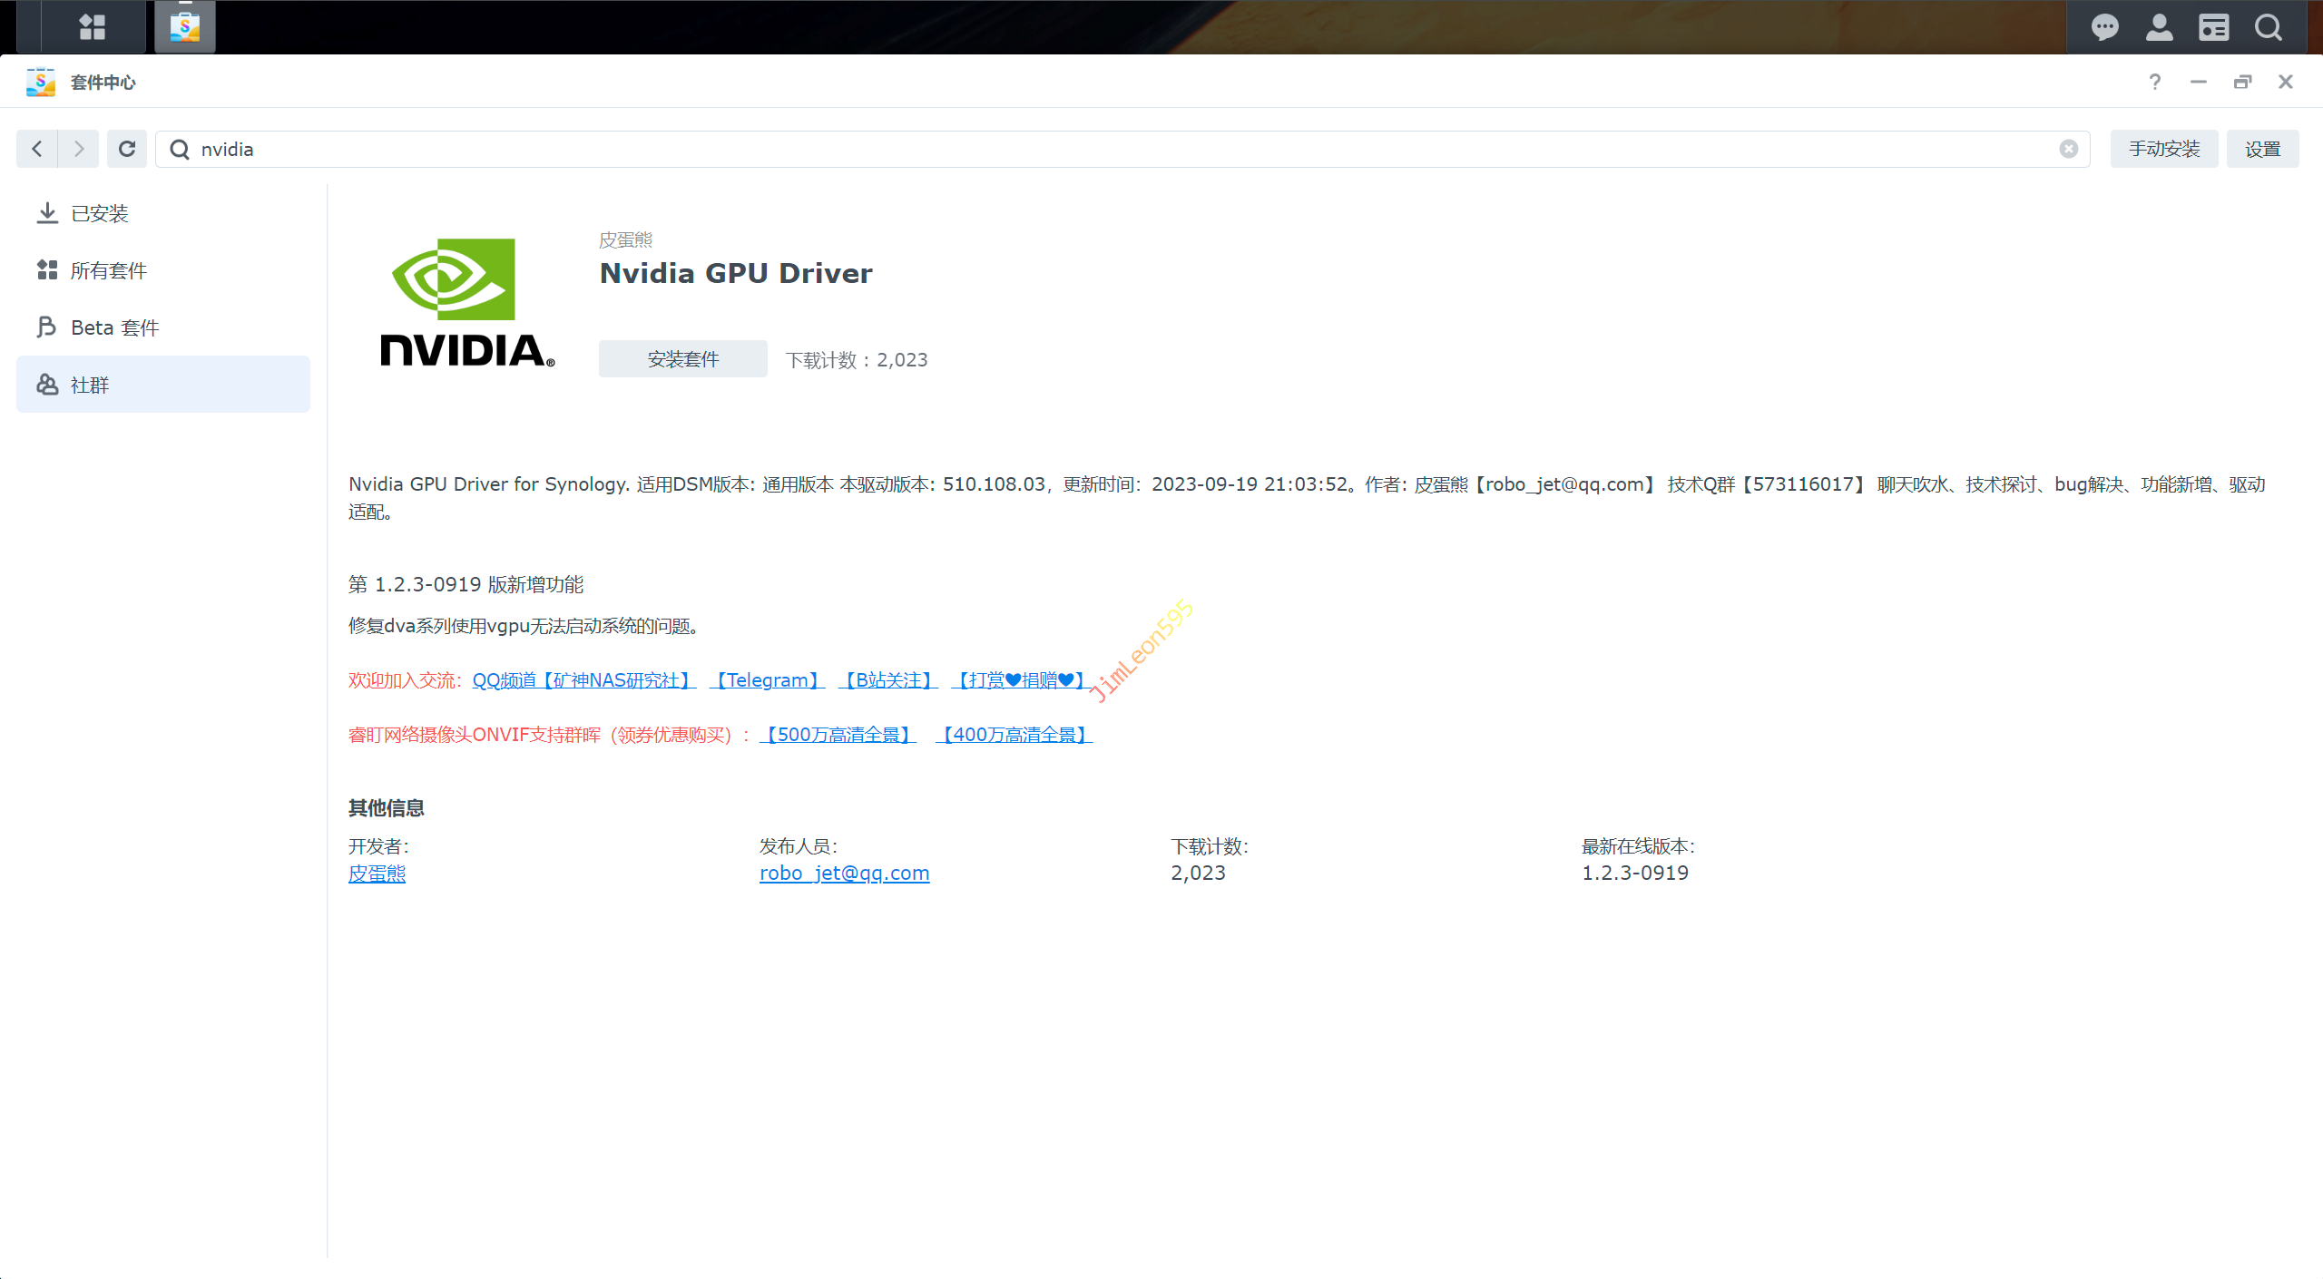This screenshot has width=2323, height=1279.
Task: Refresh the package list
Action: (127, 149)
